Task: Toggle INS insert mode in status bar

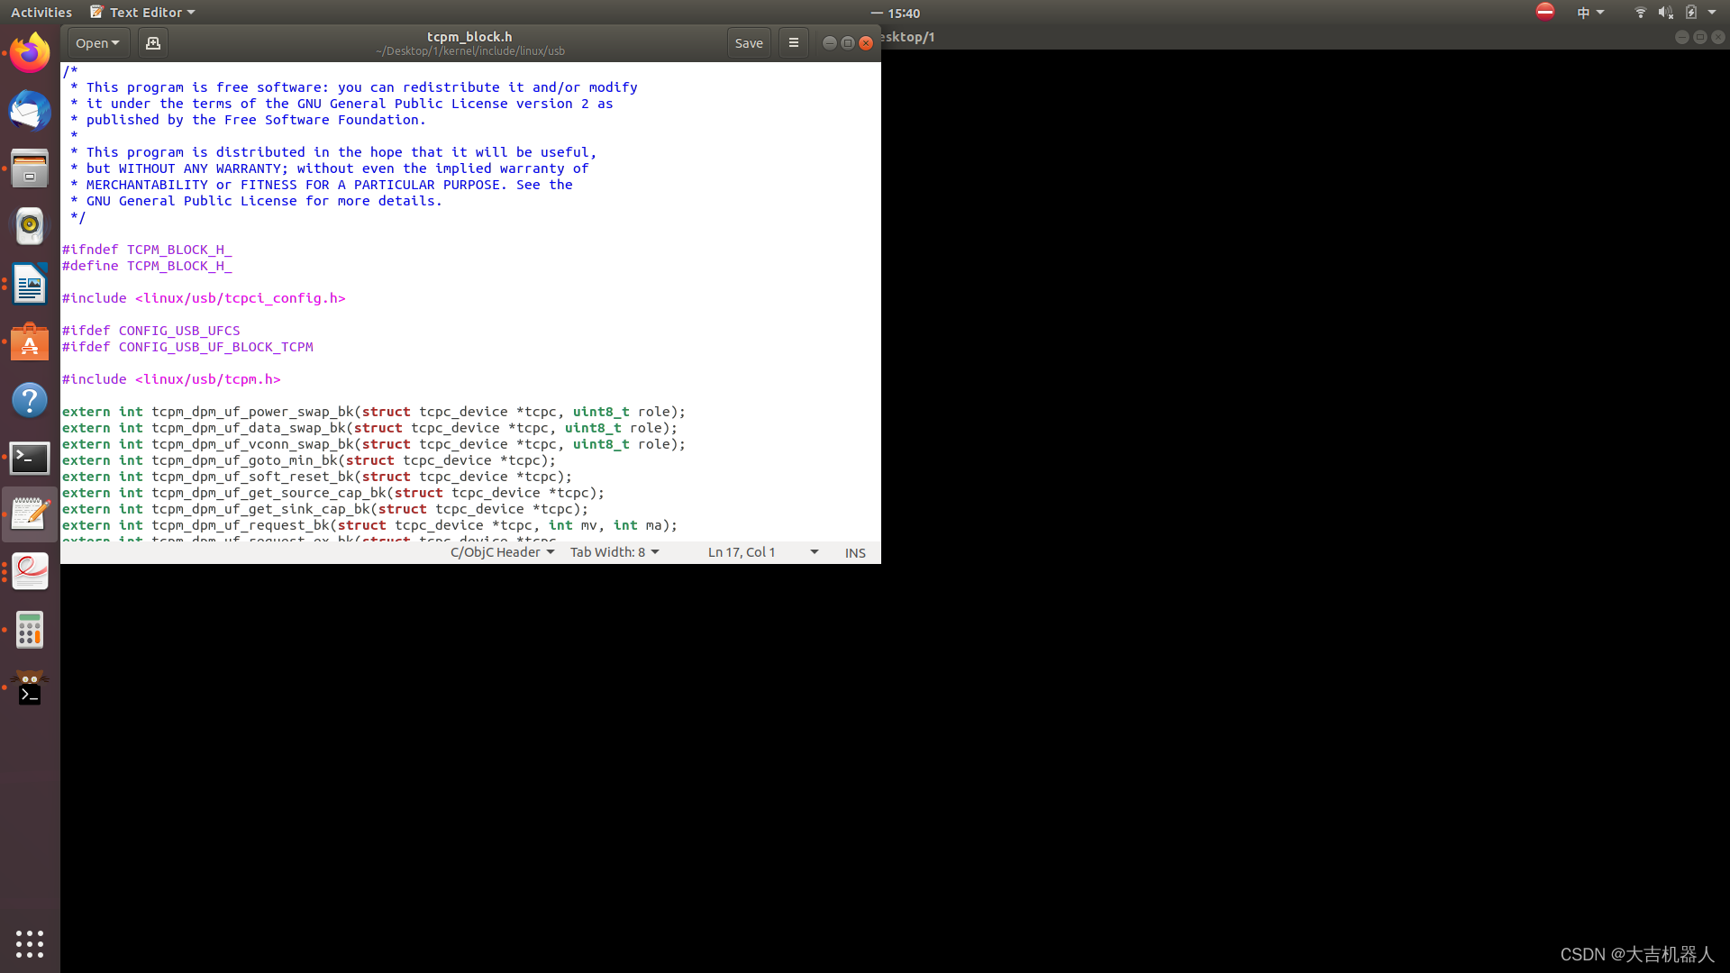Action: pyautogui.click(x=854, y=552)
